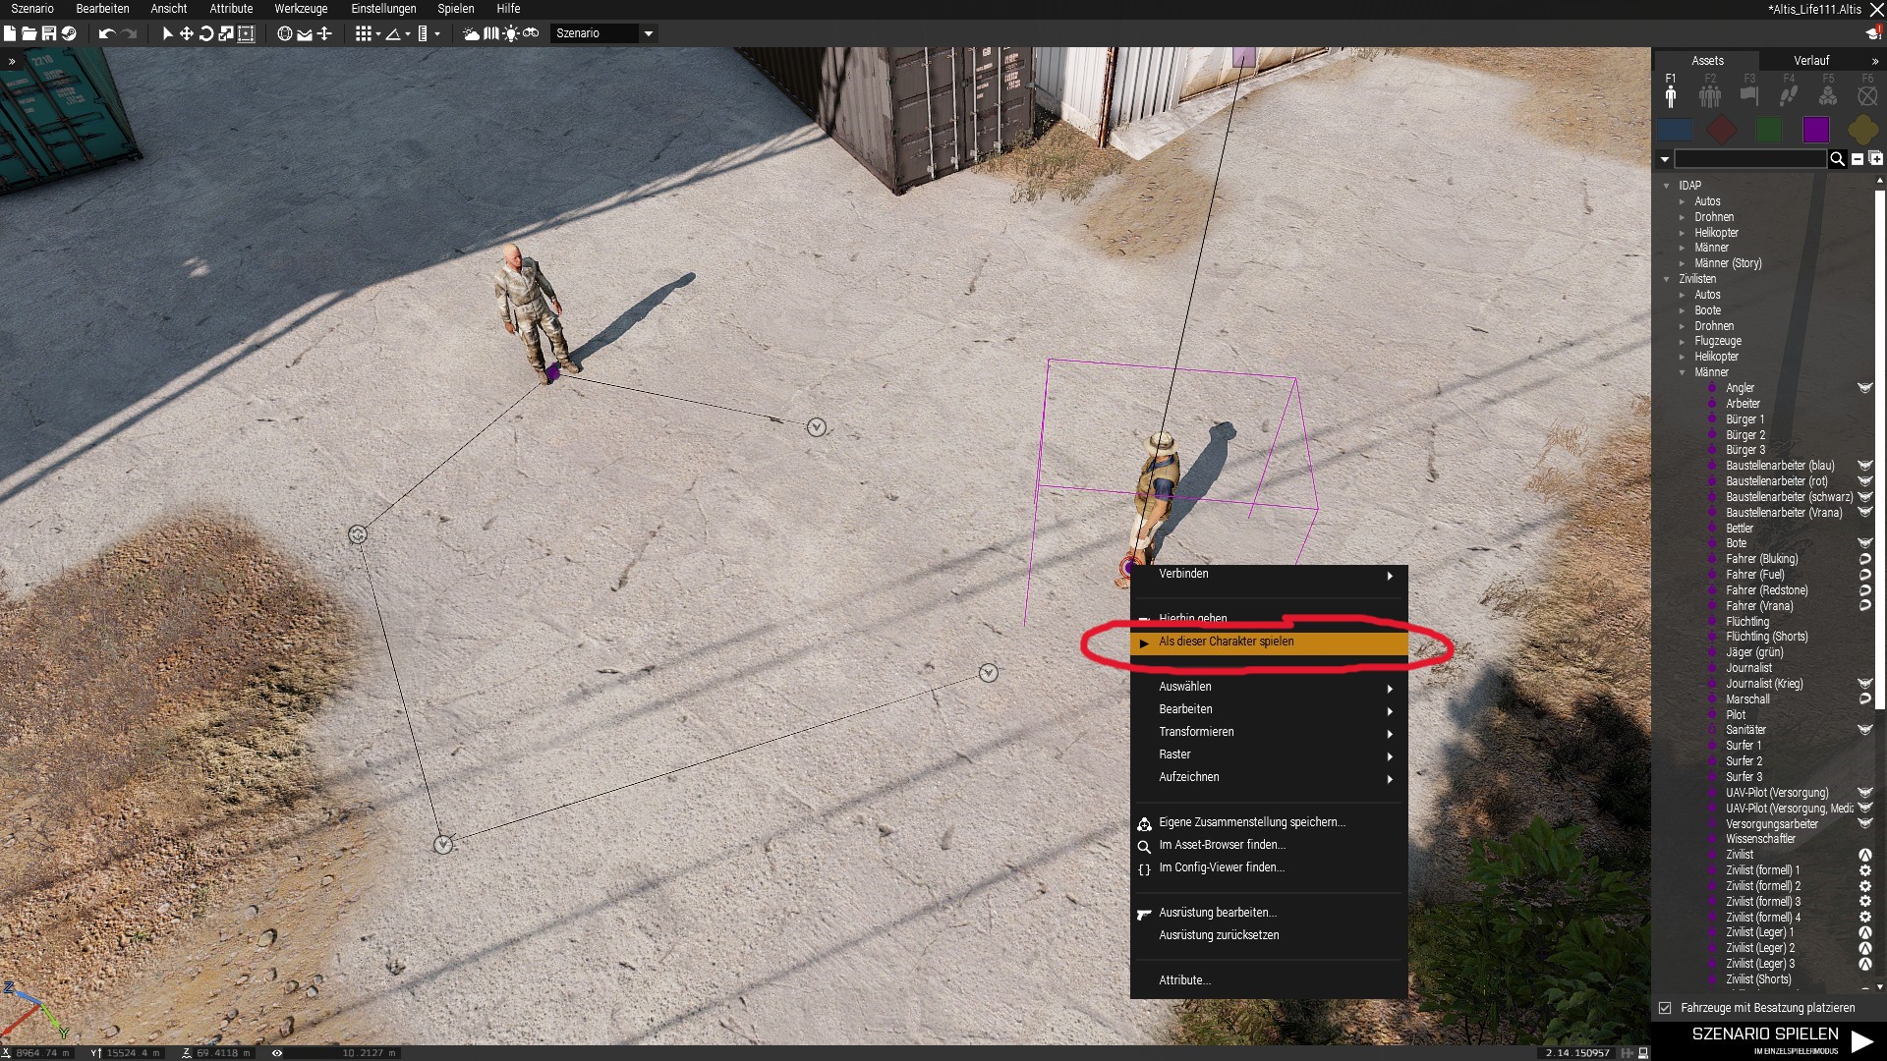Click the magnifier search button in Assets
Image resolution: width=1887 pixels, height=1061 pixels.
[1837, 159]
